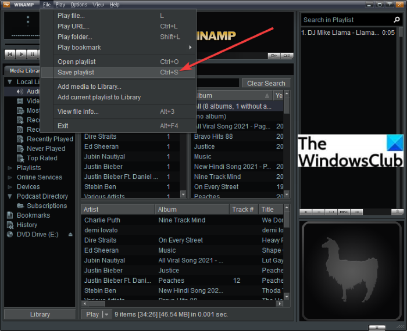Click the History icon in the library tree
Screen dimensions: 407x331
click(10, 225)
